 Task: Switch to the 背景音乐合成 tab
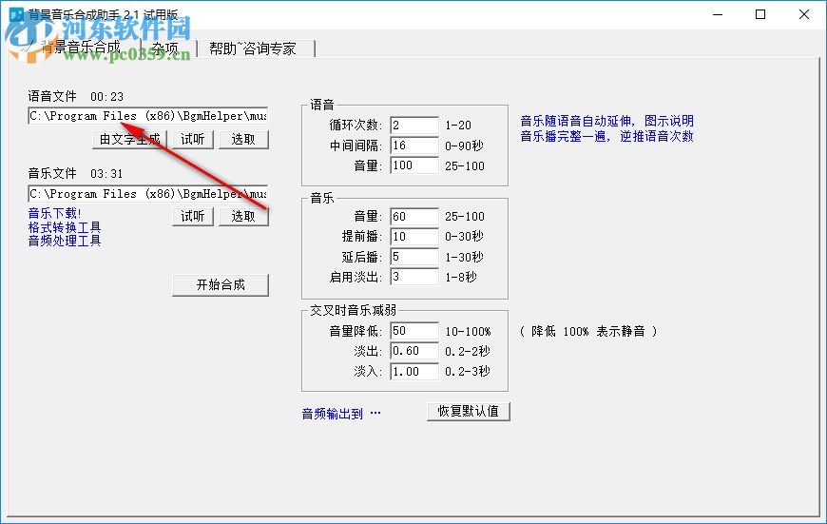[x=79, y=48]
